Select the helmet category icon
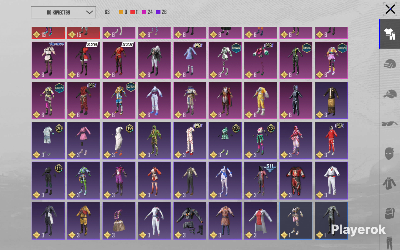This screenshot has width=400, height=250. click(x=389, y=64)
